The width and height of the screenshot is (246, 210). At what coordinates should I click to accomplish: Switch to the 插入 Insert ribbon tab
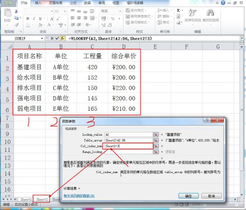38,3
